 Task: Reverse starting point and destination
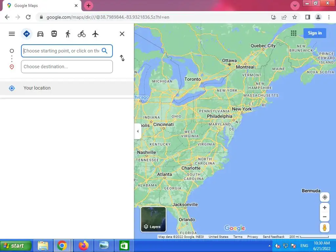(122, 58)
